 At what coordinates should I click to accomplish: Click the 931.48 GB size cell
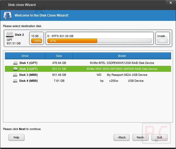(x=59, y=75)
